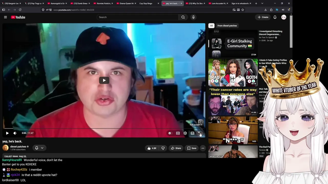328x184 pixels.
Task: Enter full screen mode
Action: point(200,133)
